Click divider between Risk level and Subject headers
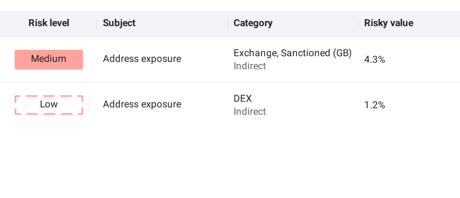 point(96,24)
